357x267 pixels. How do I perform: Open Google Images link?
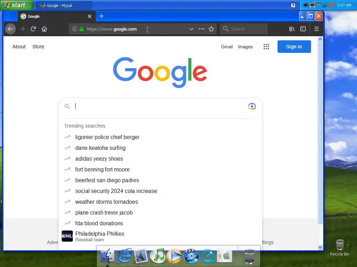click(x=245, y=47)
